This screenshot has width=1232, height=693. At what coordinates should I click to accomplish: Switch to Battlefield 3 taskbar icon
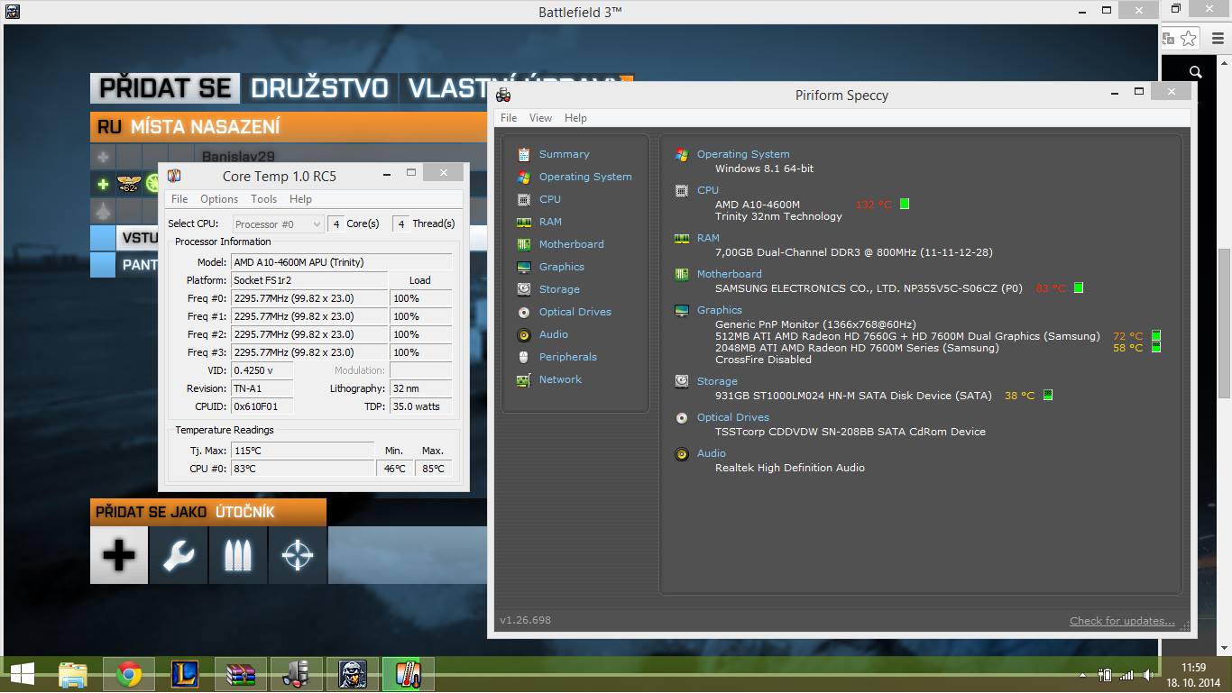(x=353, y=674)
